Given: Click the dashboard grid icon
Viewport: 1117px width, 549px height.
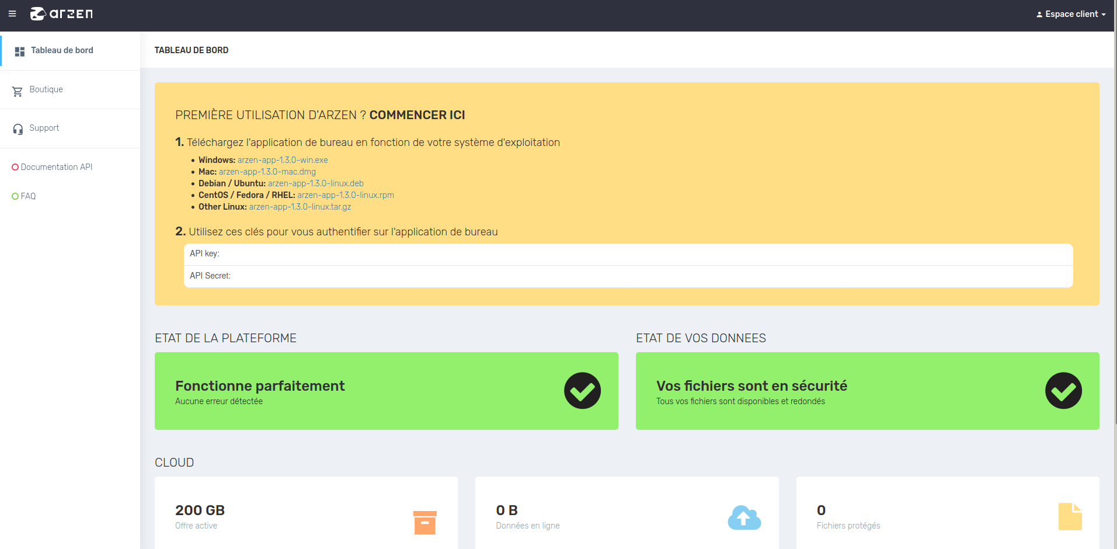Looking at the screenshot, I should click(19, 51).
